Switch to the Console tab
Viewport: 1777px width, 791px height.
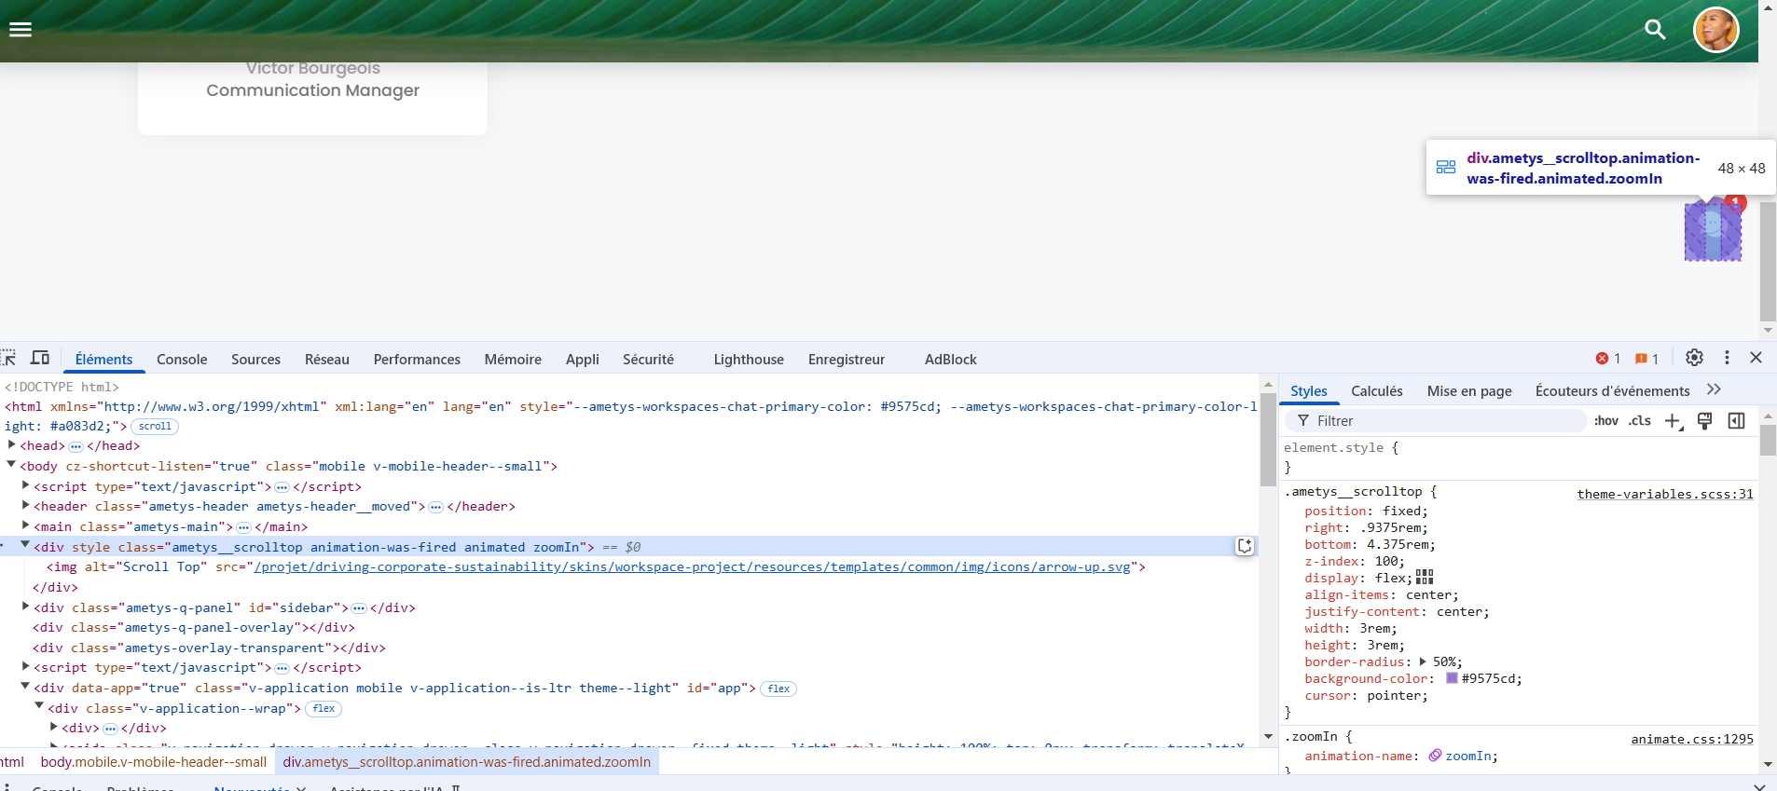tap(182, 360)
